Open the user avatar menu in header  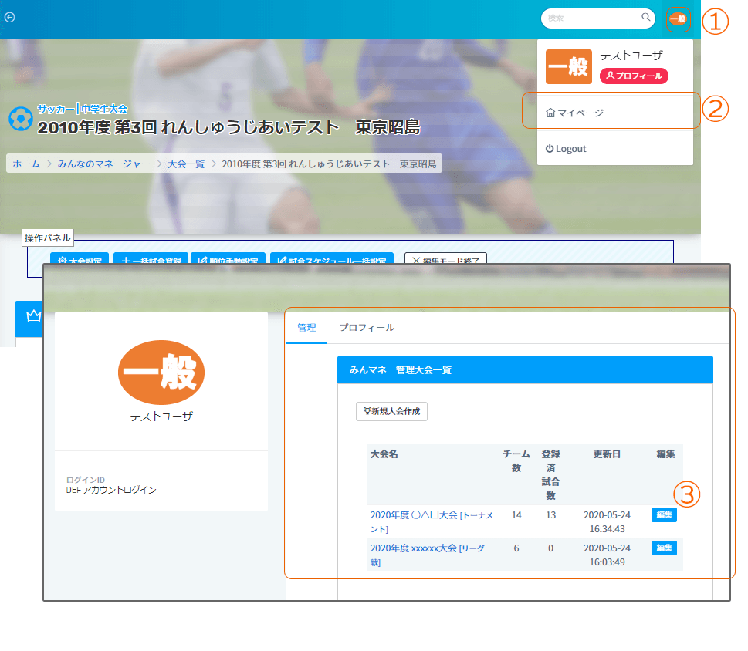(677, 19)
